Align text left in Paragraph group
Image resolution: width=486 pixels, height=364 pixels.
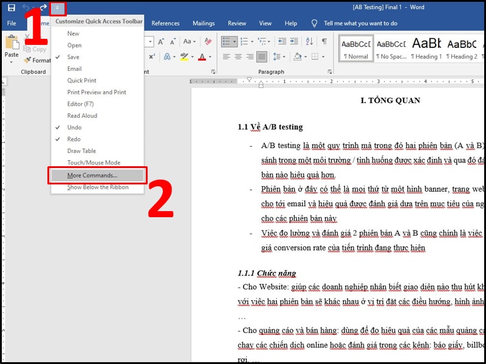226,56
